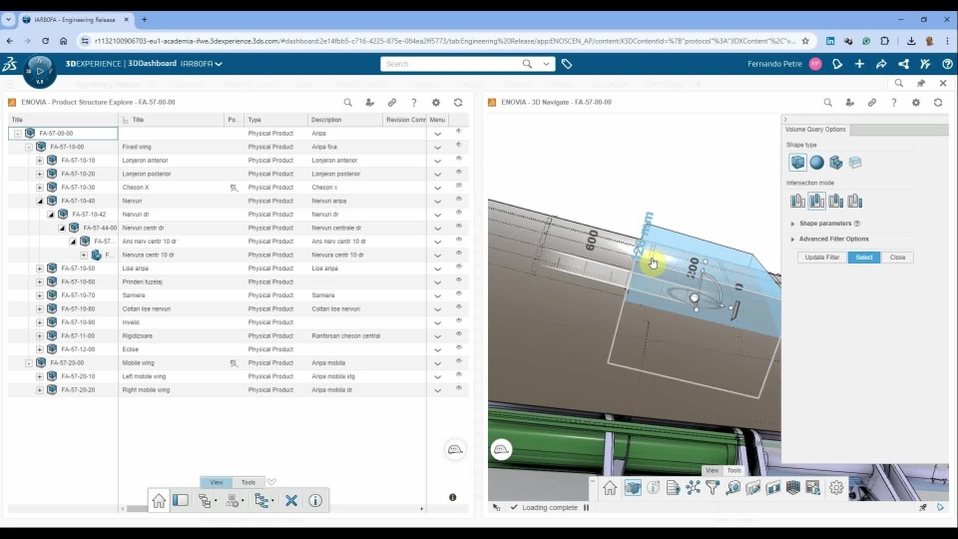Open gear settings in 3D Navigate toolbar

point(836,488)
